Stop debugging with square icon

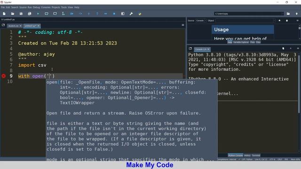(114, 14)
